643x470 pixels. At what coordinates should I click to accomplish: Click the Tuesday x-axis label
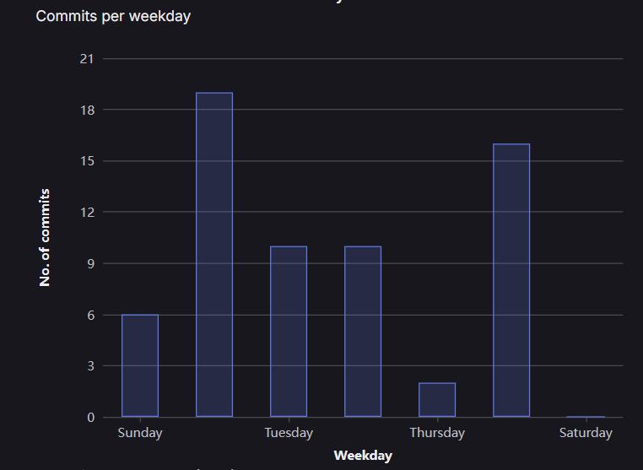[289, 433]
